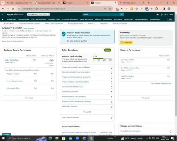Screen dimensions: 177x141
Task: Click the Healthy status badge
Action: point(108,50)
